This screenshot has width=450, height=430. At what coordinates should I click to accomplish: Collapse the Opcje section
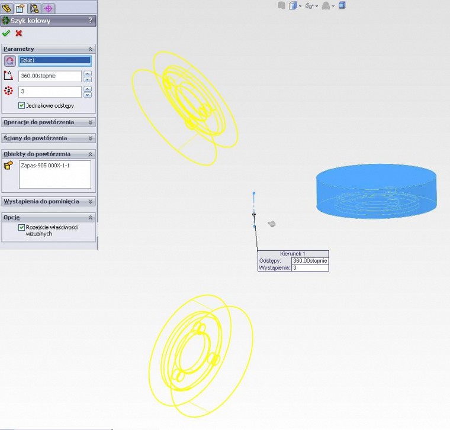point(91,218)
